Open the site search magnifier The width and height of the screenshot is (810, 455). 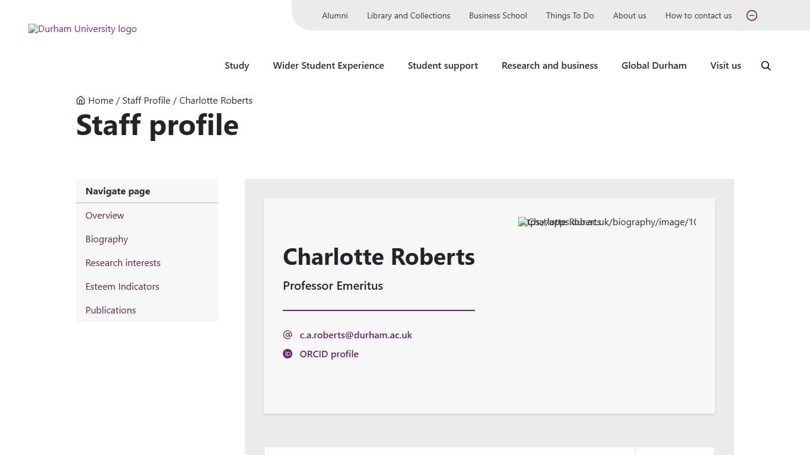[766, 66]
